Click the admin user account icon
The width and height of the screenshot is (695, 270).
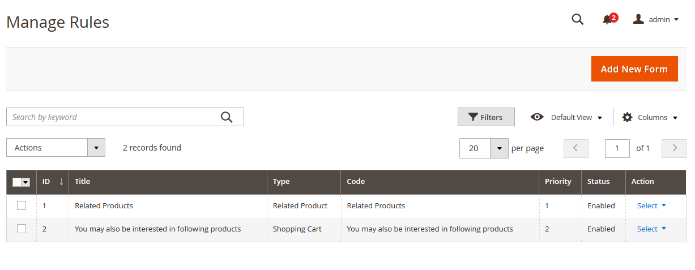point(638,19)
